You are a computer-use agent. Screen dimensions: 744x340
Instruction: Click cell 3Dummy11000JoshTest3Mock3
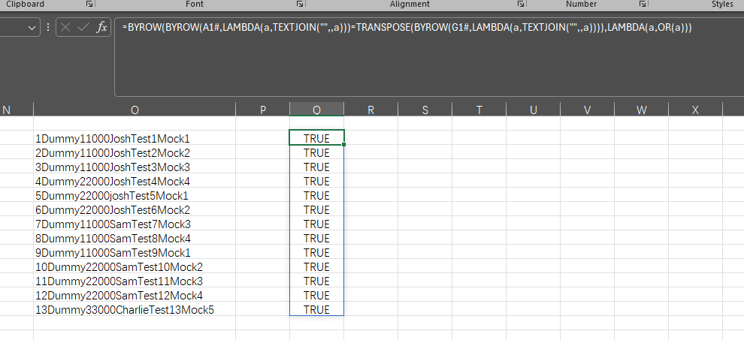pos(135,167)
